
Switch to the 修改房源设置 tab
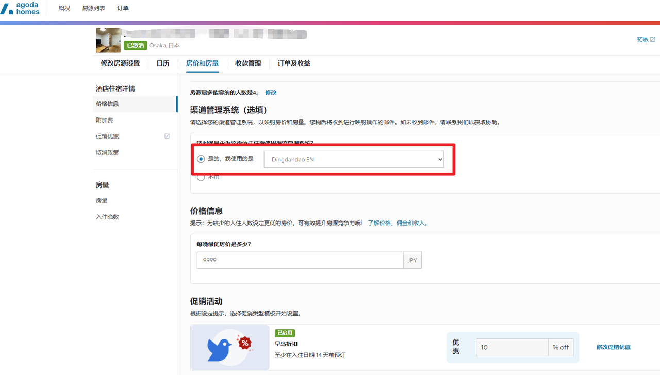pyautogui.click(x=120, y=63)
